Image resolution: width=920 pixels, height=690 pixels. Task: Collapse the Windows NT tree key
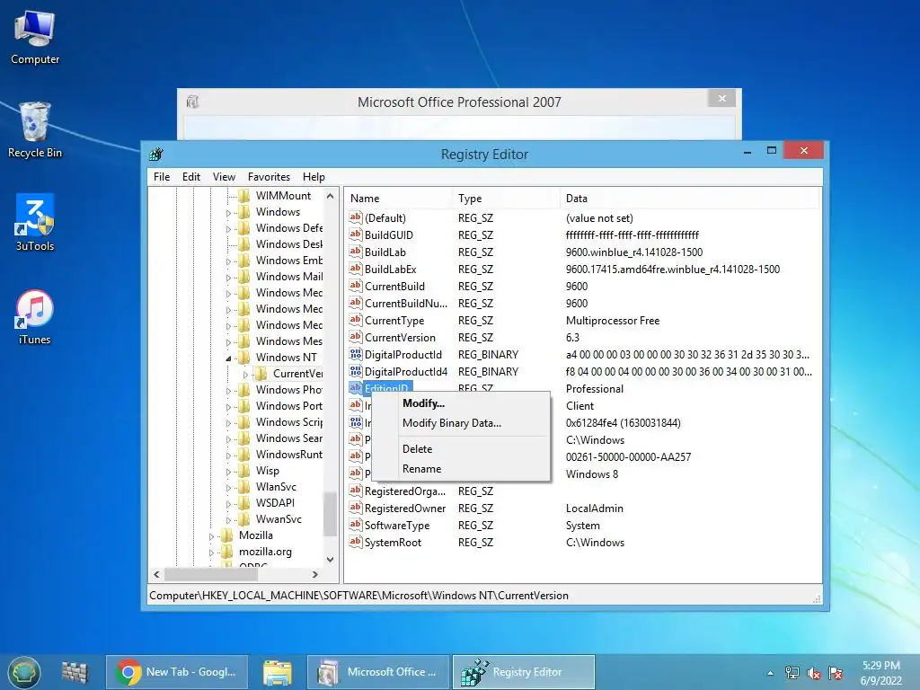point(229,358)
